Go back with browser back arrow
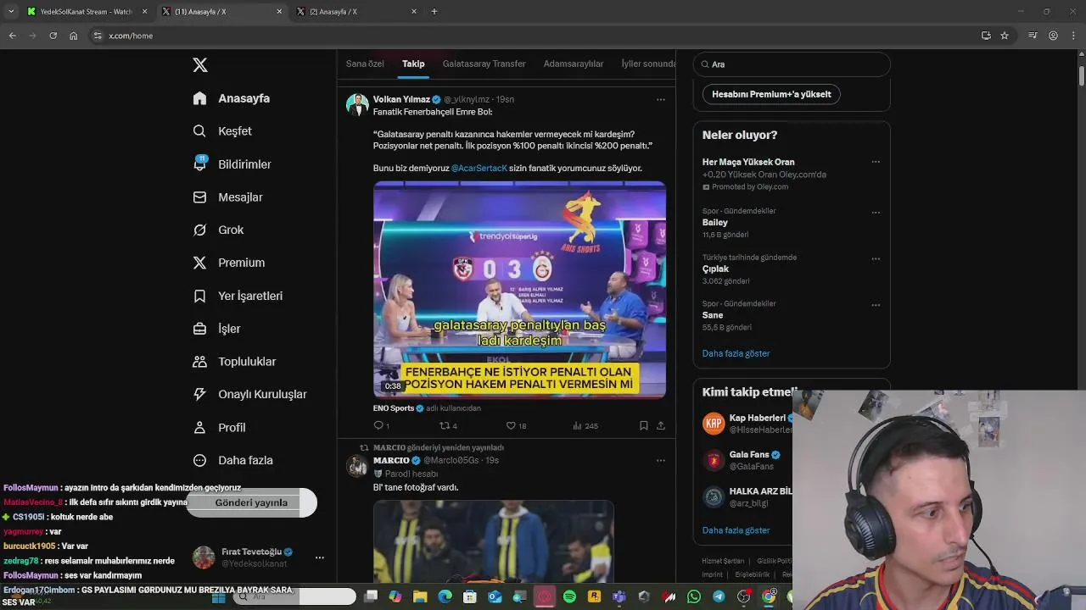Screen dimensions: 1086x610 click(x=12, y=36)
